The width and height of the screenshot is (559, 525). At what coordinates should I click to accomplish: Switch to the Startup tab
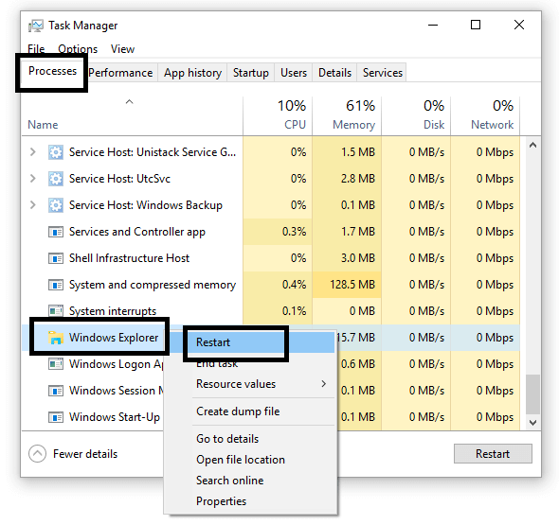click(x=251, y=73)
